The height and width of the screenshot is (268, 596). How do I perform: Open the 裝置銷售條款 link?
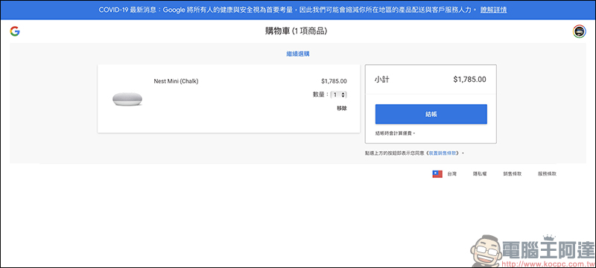pos(443,153)
